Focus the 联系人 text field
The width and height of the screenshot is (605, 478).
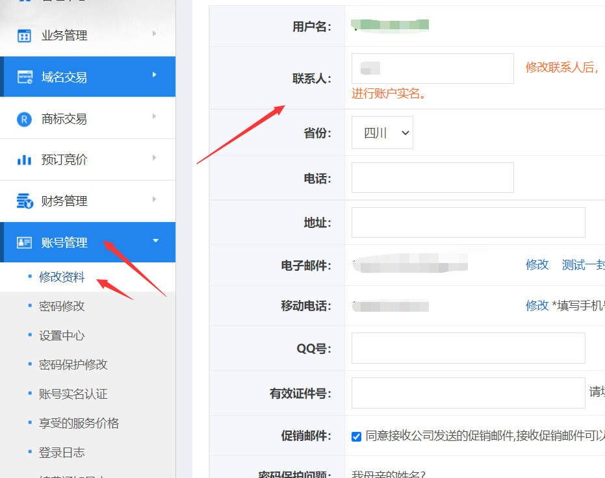(x=432, y=69)
